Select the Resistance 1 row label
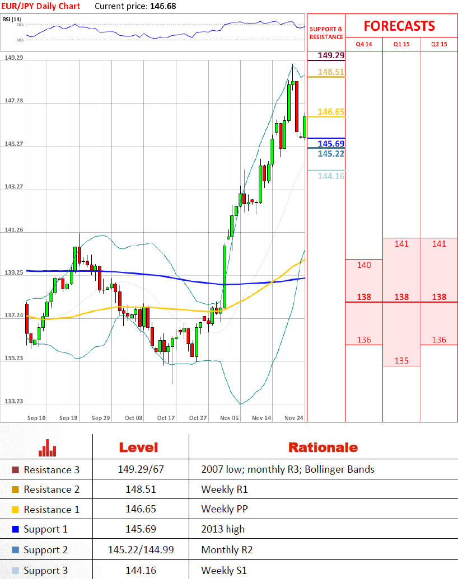Viewport: 458px width, 579px height. pos(52,510)
